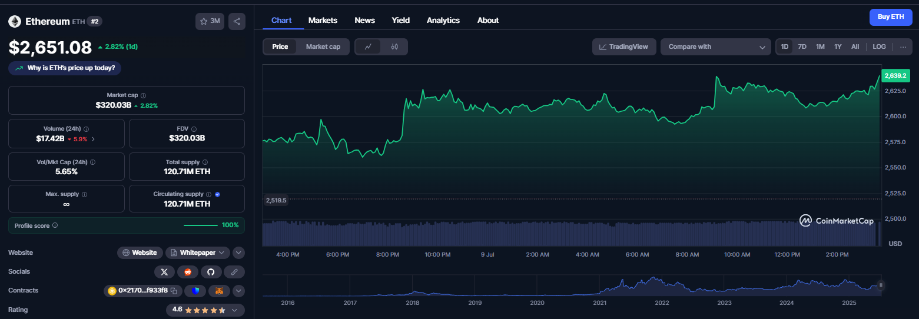
Task: Click the pause handle on the history range
Action: [881, 285]
